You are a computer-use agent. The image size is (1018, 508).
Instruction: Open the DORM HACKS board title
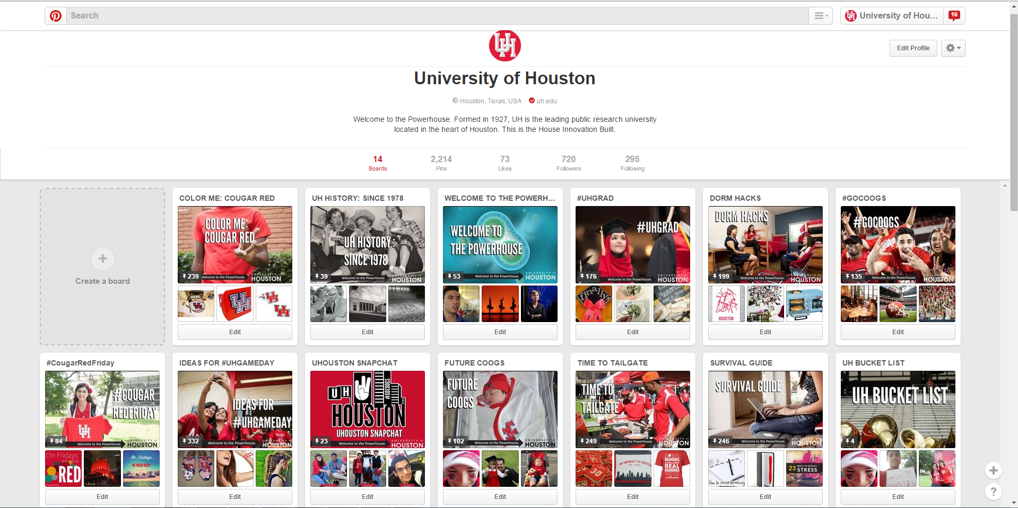click(735, 198)
